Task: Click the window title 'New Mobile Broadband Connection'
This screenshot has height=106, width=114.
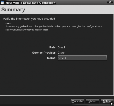Action: [30, 3]
